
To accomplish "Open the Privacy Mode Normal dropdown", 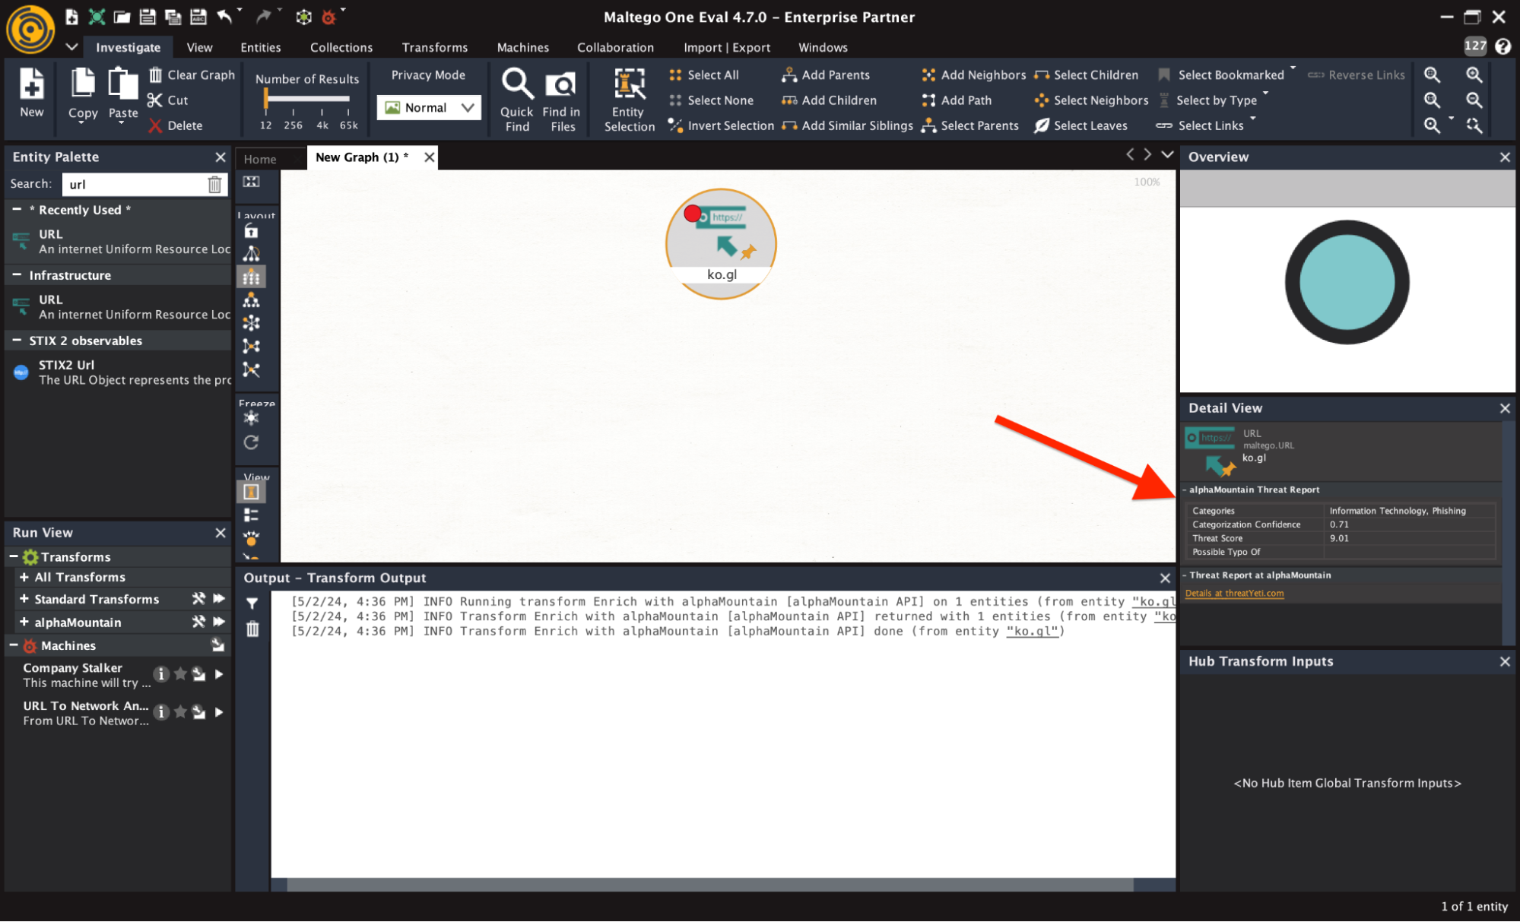I will (x=429, y=108).
